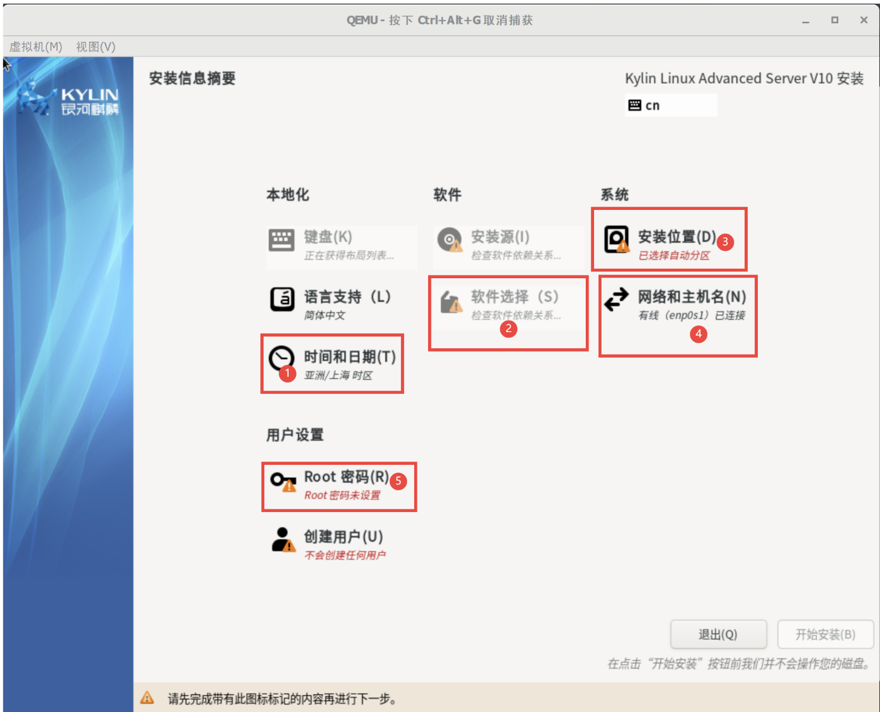Screen dimensions: 880x712
Task: Open 创建用户(U) option text
Action: pyautogui.click(x=343, y=536)
